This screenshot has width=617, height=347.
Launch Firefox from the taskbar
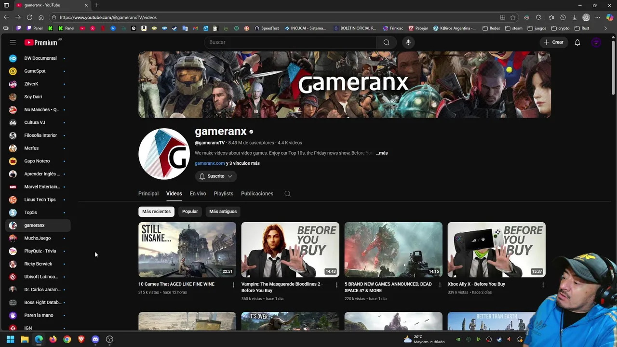click(53, 339)
